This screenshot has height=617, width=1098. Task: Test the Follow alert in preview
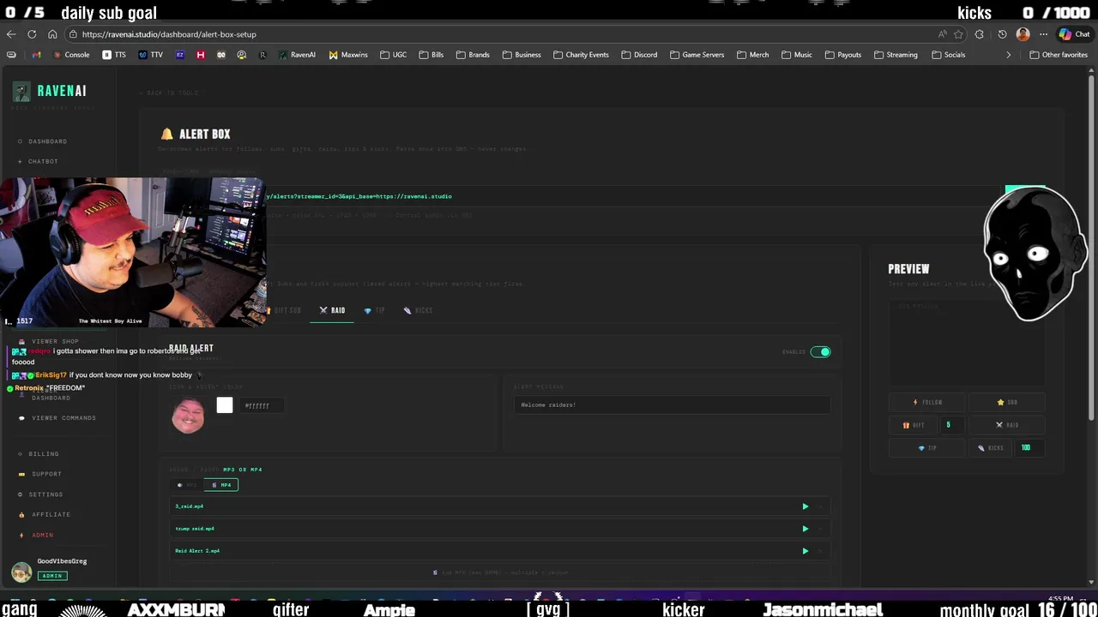(927, 402)
